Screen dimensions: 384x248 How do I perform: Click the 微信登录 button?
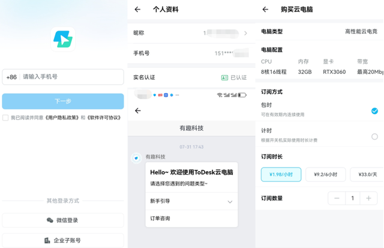[x=63, y=220]
